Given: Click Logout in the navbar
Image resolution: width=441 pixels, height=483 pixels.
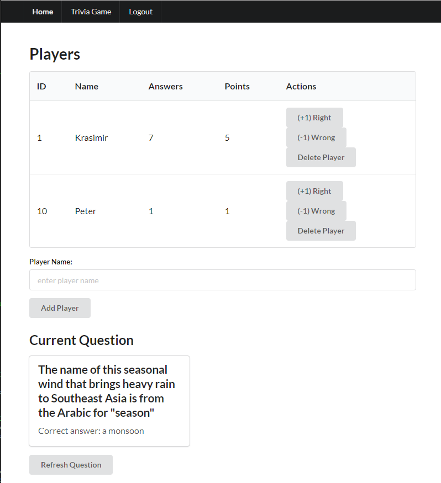Looking at the screenshot, I should (140, 12).
